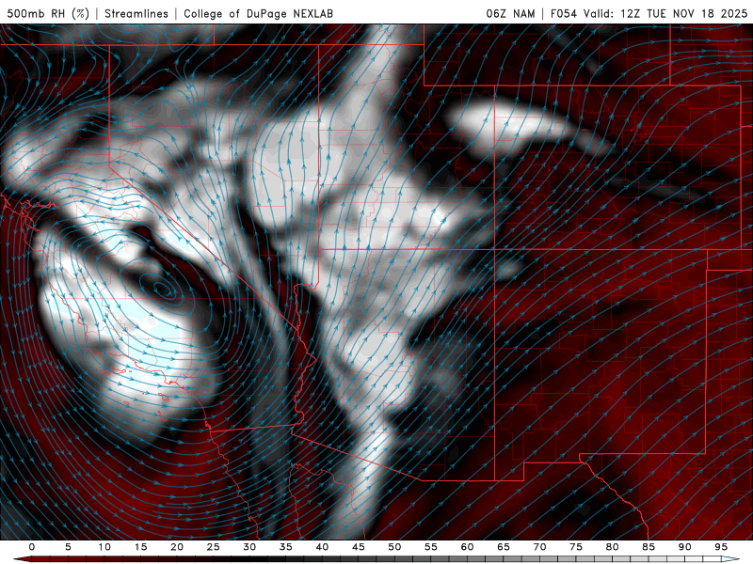753x564 pixels.
Task: Click the light blue high-end colorbar arrow
Action: click(x=731, y=559)
